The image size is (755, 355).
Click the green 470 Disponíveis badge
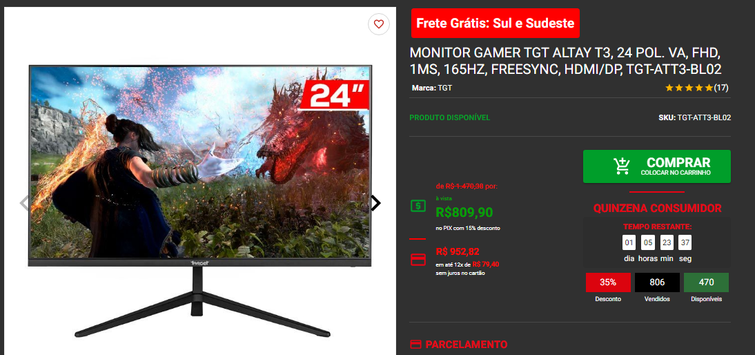click(x=707, y=282)
